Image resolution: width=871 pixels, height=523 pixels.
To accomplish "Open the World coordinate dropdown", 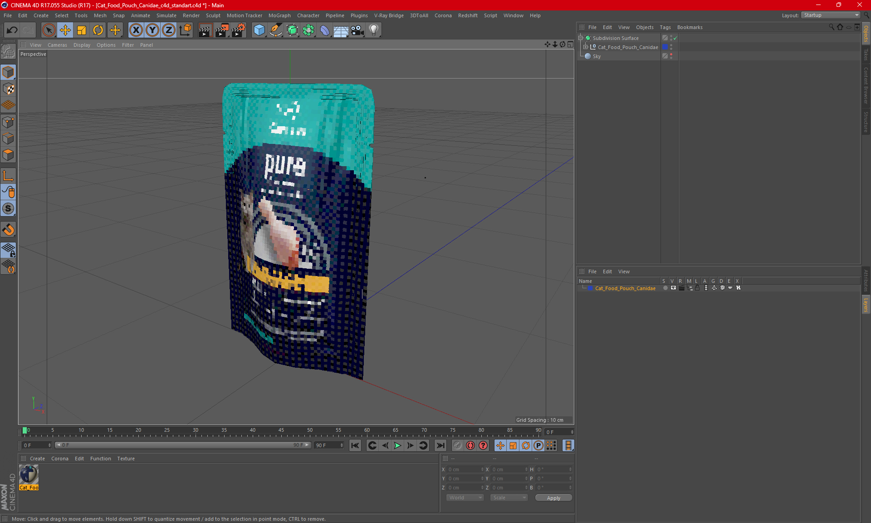I will tap(465, 498).
